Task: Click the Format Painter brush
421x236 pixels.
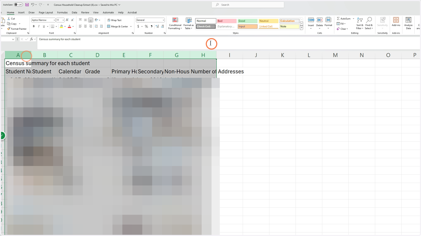Action: coord(9,29)
